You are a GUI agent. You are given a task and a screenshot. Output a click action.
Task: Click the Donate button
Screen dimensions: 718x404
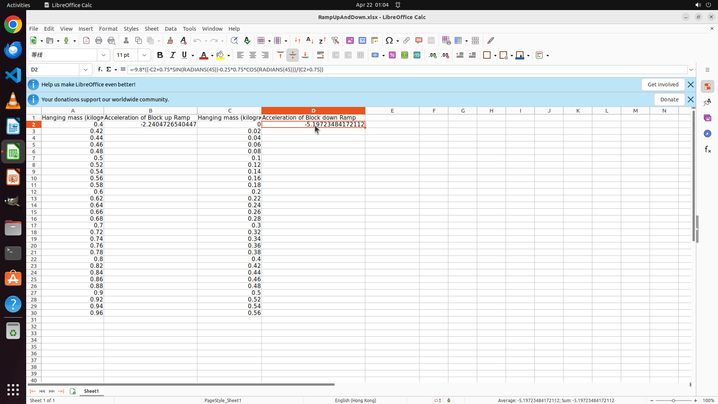[669, 100]
